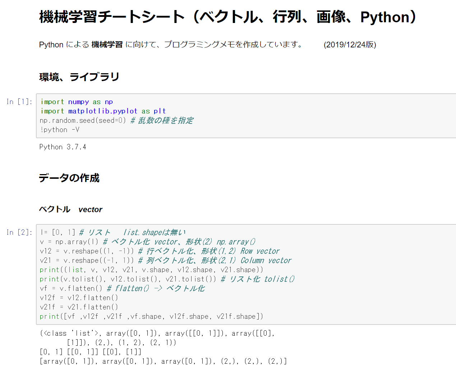Click the np.random.seed(seed=0) code line
Screen dimensions: 456x373
(x=83, y=120)
